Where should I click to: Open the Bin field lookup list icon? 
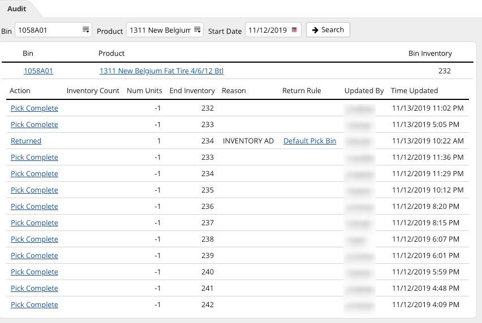[x=85, y=30]
